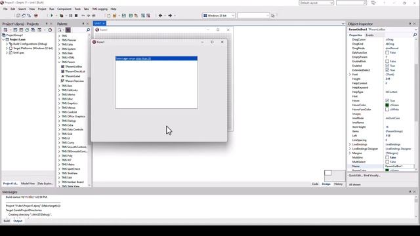Viewport: 420px width, 236px height.
Task: Expand the LiveBindings Designer property
Action: click(x=350, y=149)
